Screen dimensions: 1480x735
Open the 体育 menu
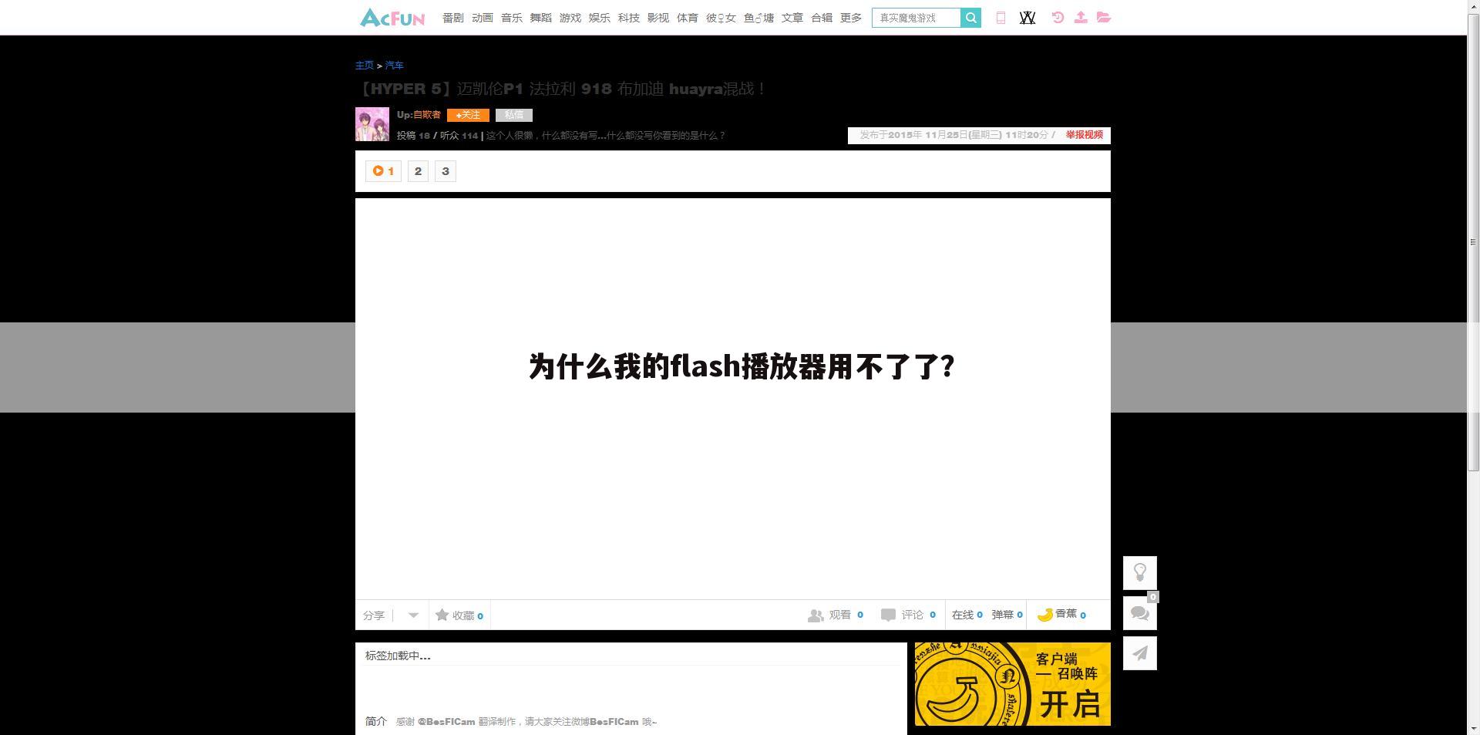(x=688, y=18)
